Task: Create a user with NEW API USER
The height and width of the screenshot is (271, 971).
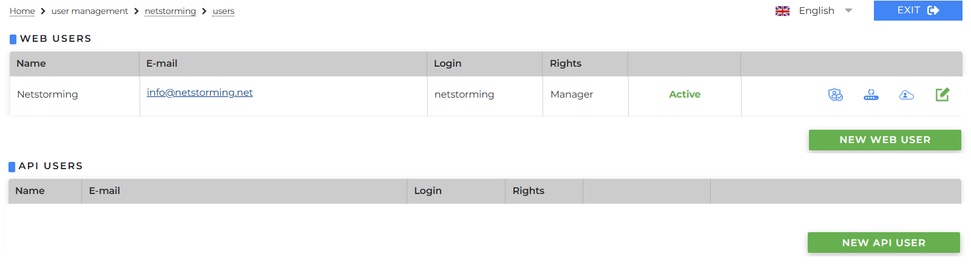Action: click(884, 243)
